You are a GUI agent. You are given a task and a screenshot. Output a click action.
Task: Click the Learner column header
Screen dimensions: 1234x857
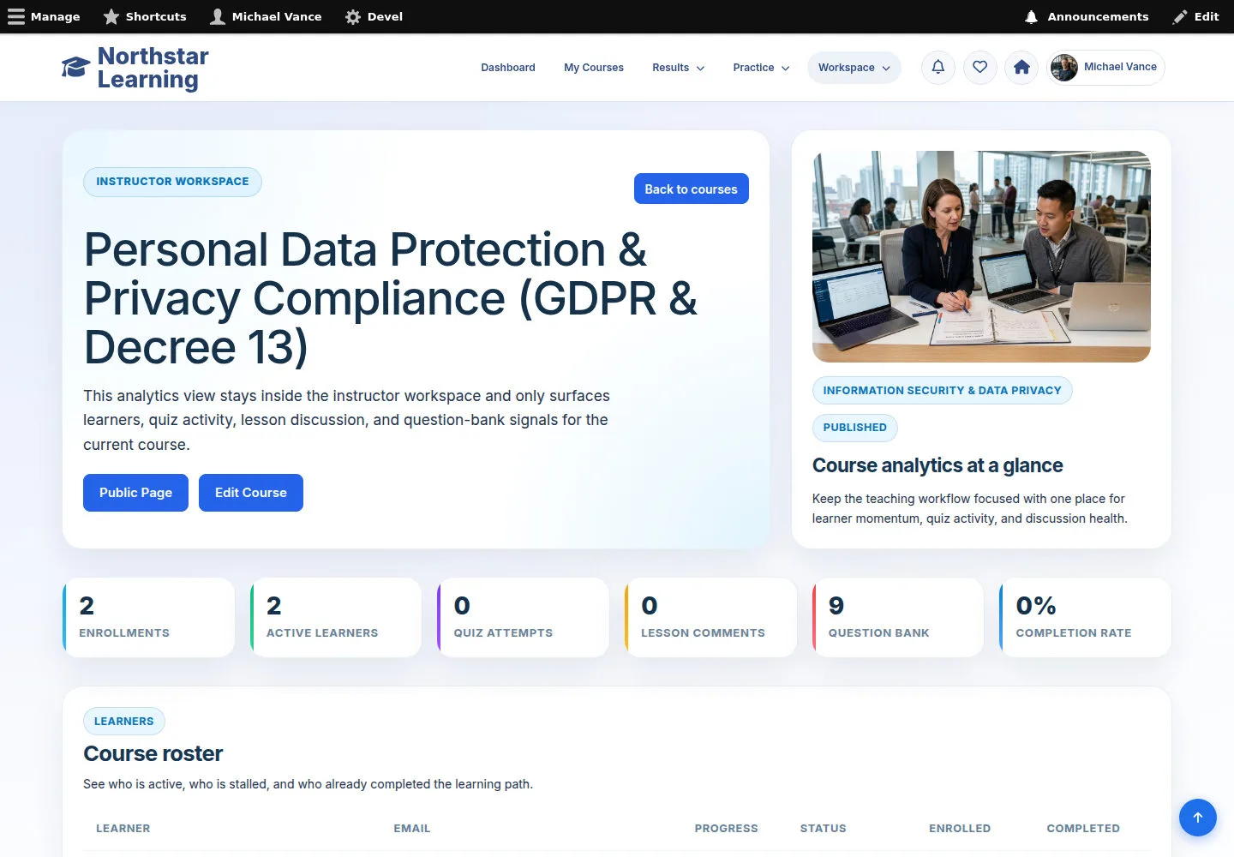click(x=123, y=829)
